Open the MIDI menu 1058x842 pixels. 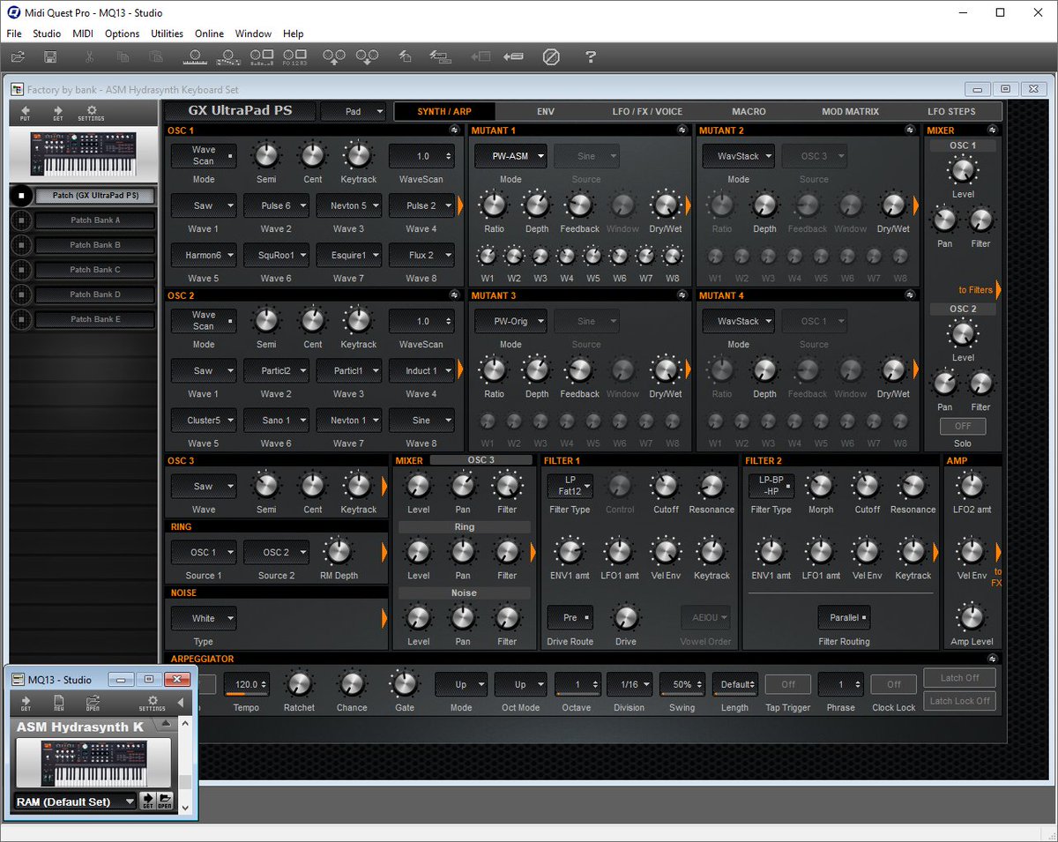point(83,34)
